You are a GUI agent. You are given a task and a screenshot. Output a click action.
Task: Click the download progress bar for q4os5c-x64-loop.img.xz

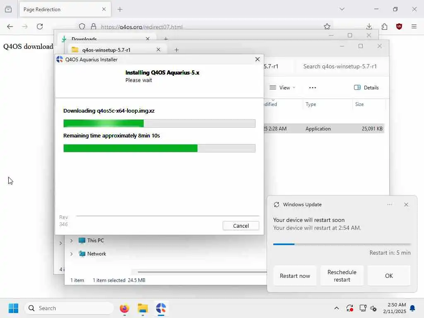pos(159,123)
